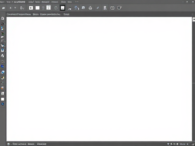Select the white letter A shaped sidebar tool
Viewport: 195px width, 146px height.
(2, 56)
